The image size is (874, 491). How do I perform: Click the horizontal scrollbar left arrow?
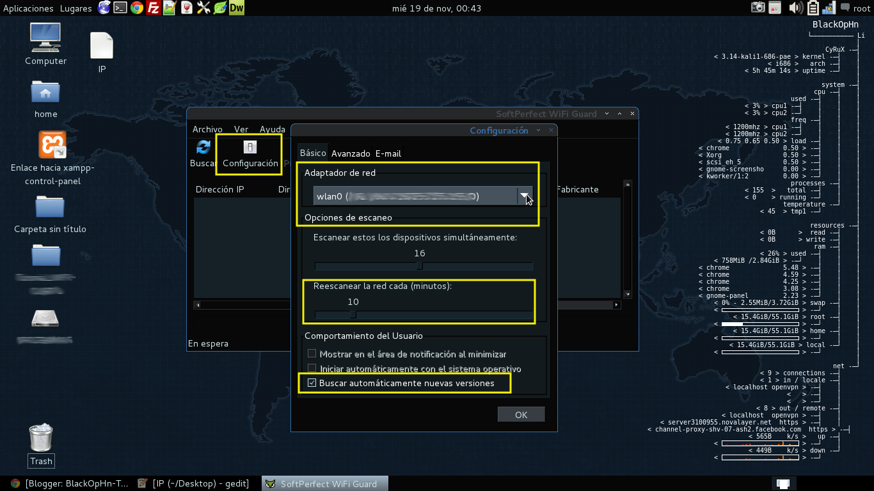pyautogui.click(x=198, y=305)
